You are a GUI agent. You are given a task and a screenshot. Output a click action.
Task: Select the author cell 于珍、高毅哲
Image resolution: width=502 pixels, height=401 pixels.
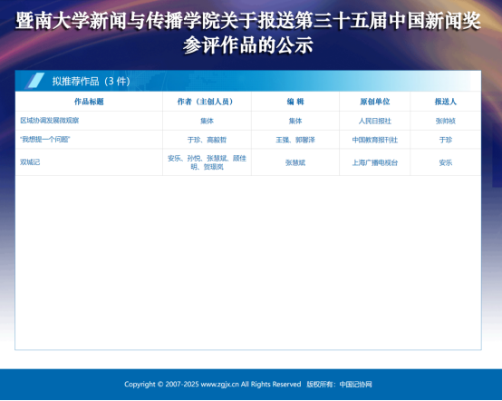[207, 140]
